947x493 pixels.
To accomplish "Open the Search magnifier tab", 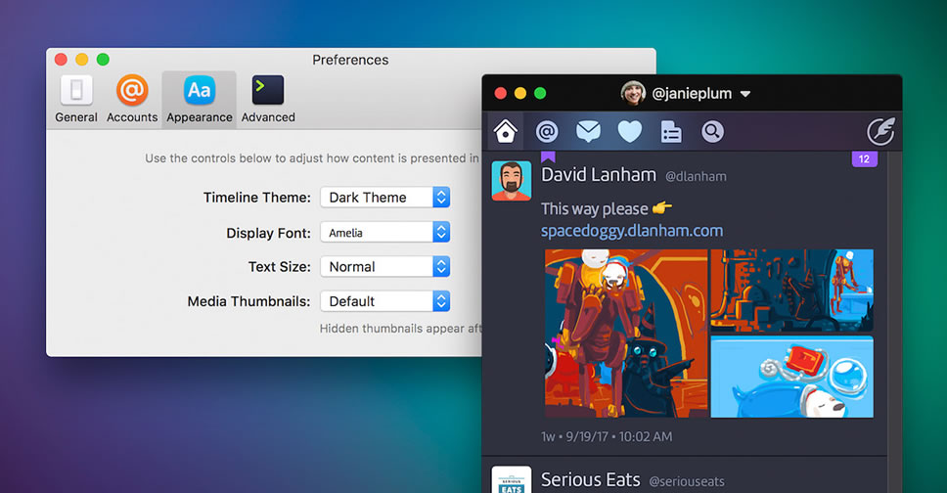I will (712, 131).
